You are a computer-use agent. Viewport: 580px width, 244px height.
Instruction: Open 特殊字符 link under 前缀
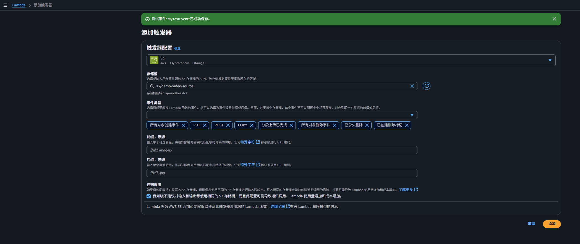pyautogui.click(x=250, y=142)
